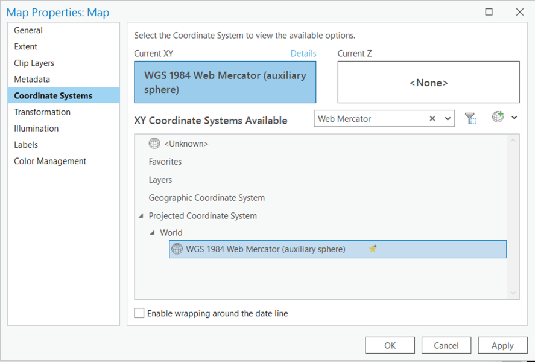
Task: Open the Illumination page
Action: (x=36, y=128)
